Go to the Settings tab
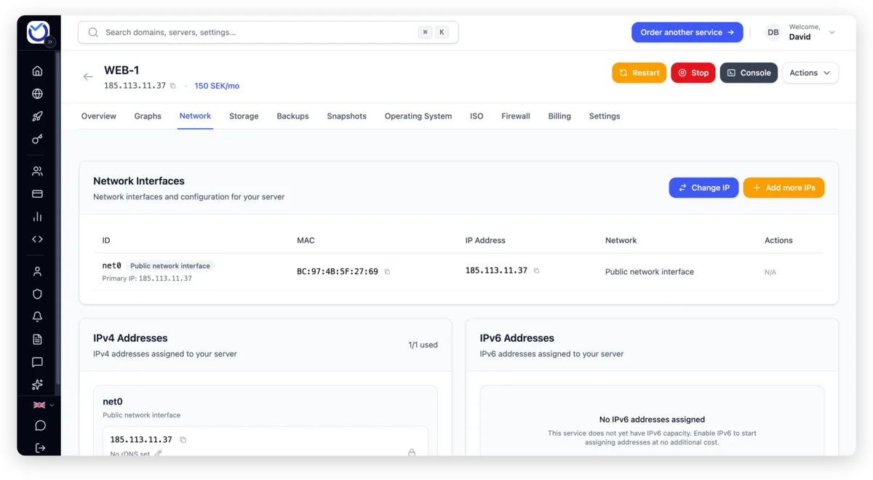The width and height of the screenshot is (873, 480). 605,116
